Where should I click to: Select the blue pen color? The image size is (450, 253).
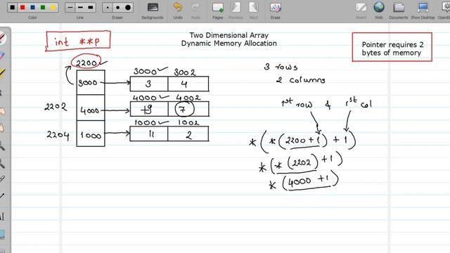33,8
